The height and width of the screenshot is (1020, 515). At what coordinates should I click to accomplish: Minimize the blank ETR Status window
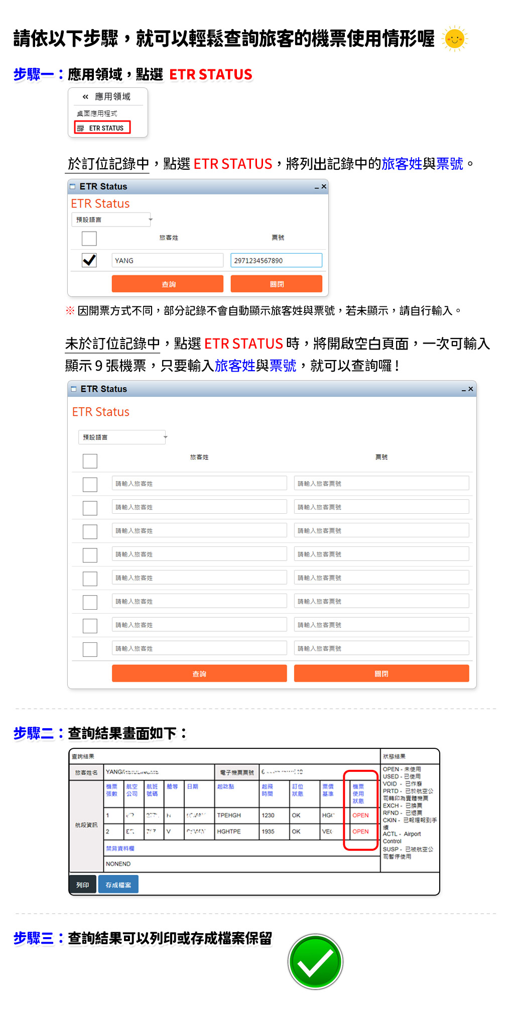pos(464,390)
